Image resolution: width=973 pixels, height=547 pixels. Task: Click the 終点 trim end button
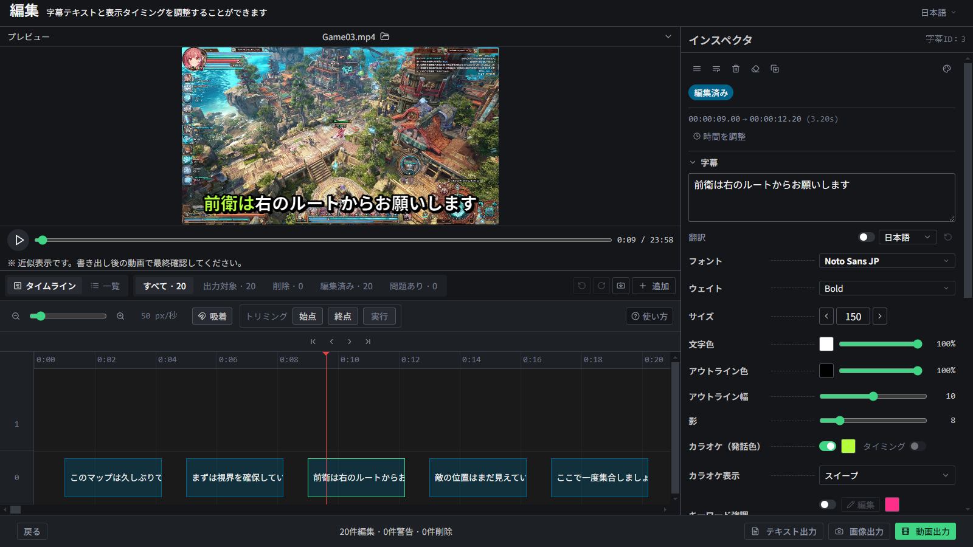click(343, 316)
